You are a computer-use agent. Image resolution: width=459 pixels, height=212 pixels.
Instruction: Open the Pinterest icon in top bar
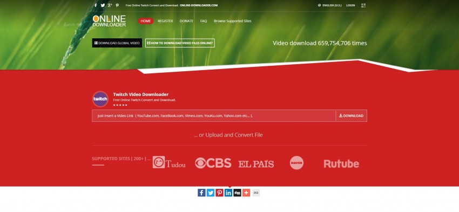point(117,5)
